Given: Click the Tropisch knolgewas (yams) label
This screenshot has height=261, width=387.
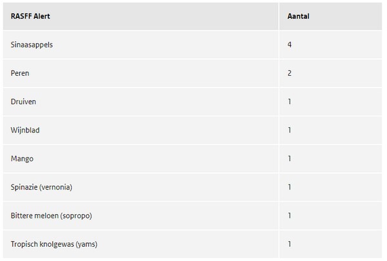Looking at the screenshot, I should [54, 244].
